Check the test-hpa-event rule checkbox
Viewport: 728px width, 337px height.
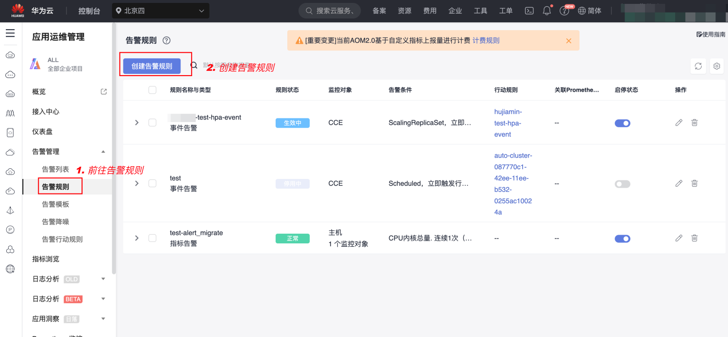[x=152, y=123]
